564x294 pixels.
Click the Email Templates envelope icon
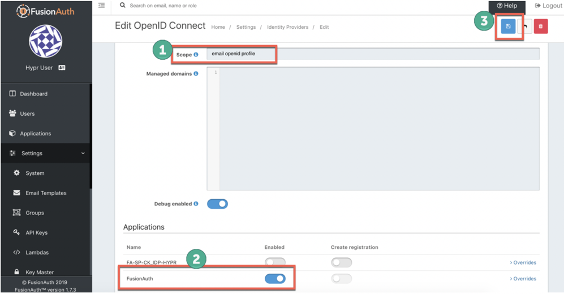tap(16, 193)
